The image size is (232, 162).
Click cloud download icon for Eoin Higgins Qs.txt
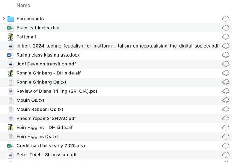click(226, 136)
